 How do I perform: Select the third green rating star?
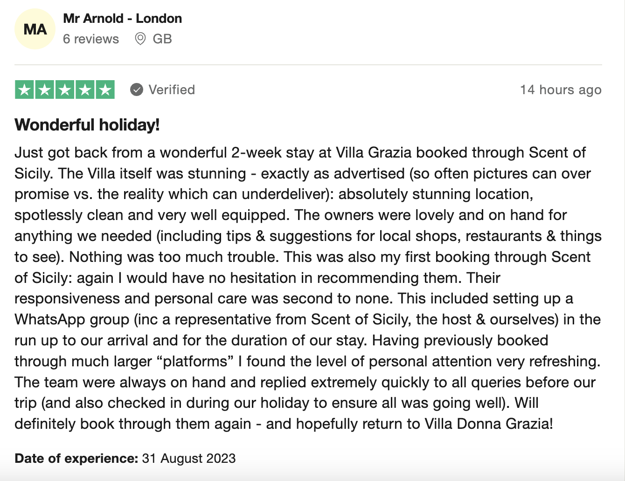point(65,89)
